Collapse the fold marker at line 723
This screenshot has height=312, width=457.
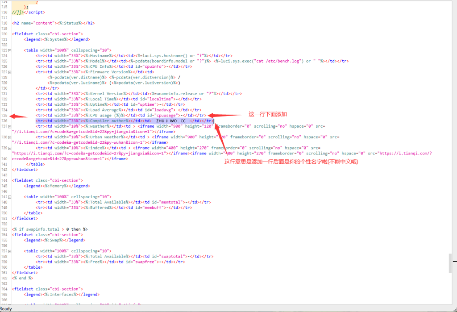(x=10, y=50)
